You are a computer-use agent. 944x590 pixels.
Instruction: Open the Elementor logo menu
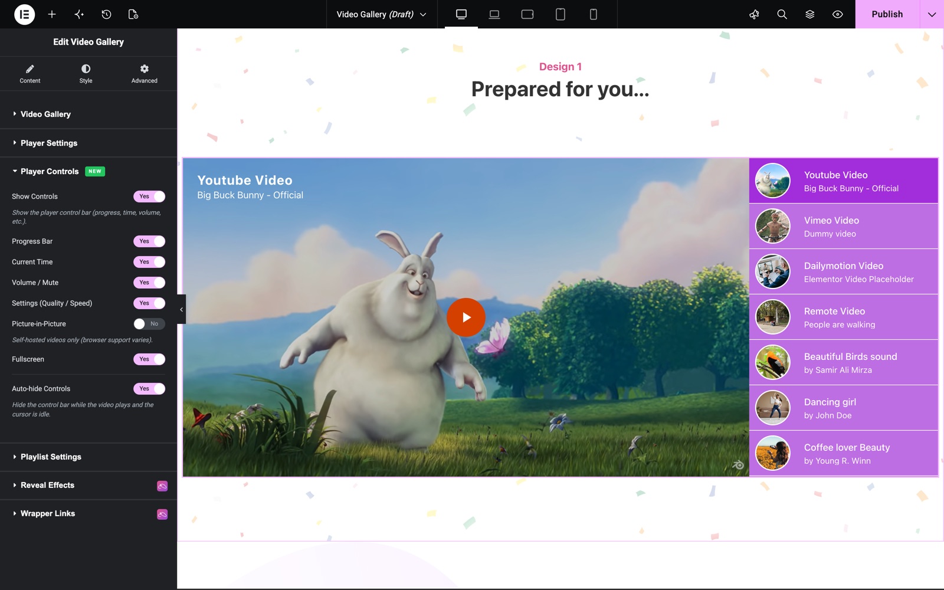(x=24, y=14)
